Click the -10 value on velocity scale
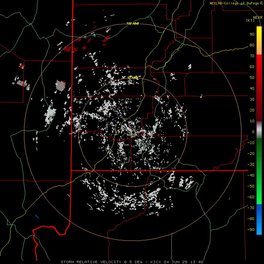264x264 pixels. click(x=251, y=143)
